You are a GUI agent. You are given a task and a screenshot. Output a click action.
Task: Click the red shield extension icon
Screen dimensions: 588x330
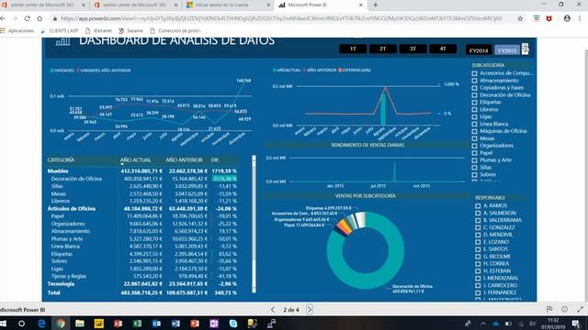(x=549, y=18)
